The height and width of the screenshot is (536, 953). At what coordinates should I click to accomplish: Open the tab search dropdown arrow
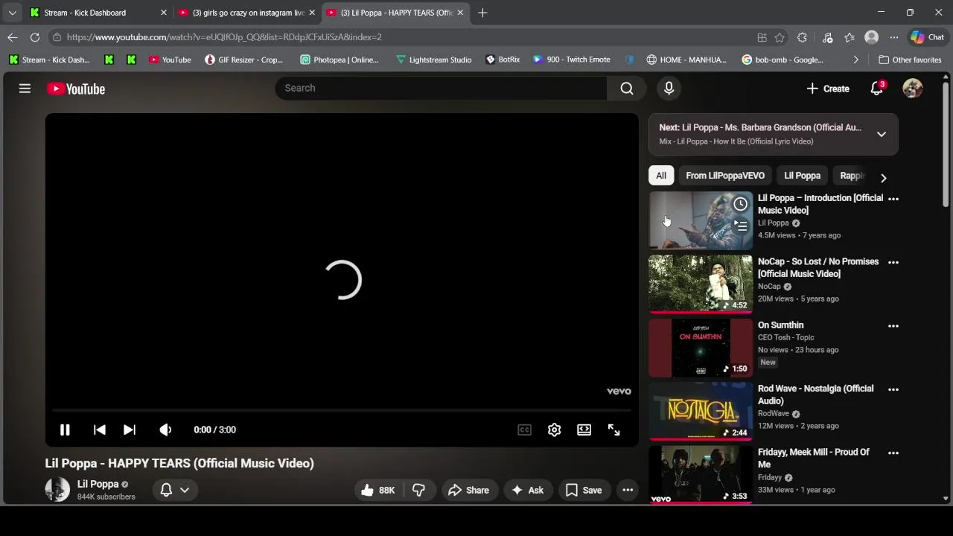point(12,13)
